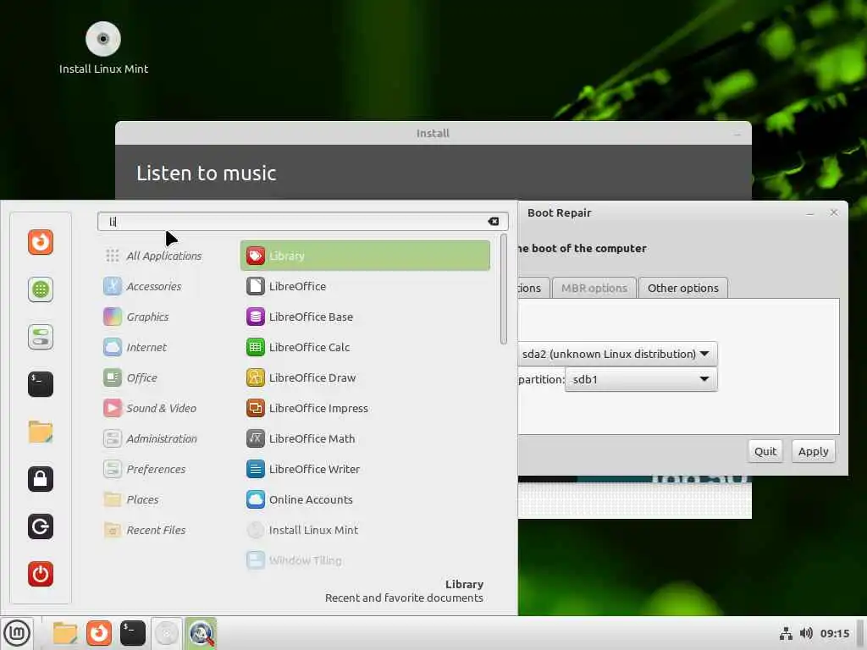The height and width of the screenshot is (650, 867).
Task: Expand the sda2 unknown Linux distribution dropdown
Action: [617, 354]
